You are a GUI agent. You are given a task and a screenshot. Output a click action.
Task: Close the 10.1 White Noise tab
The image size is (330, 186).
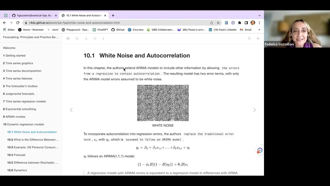(x=105, y=16)
